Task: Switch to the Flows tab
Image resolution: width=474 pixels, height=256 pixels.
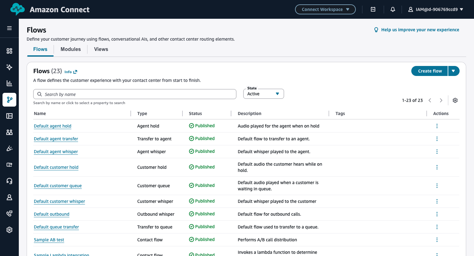Action: coord(40,49)
